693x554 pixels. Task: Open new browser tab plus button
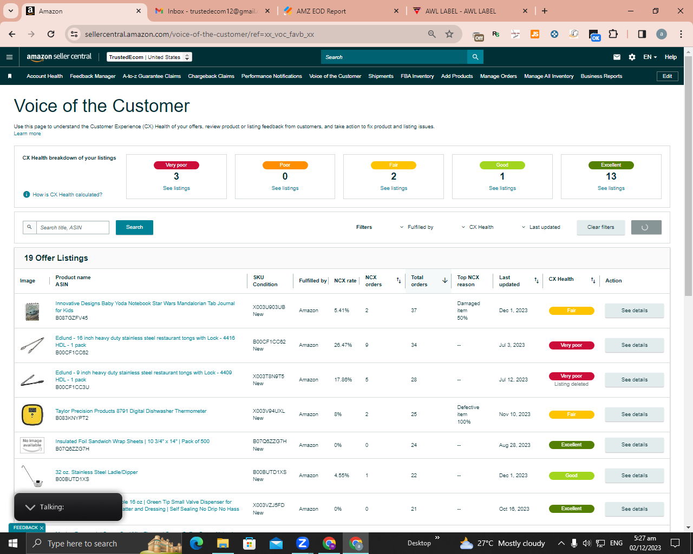(x=545, y=11)
